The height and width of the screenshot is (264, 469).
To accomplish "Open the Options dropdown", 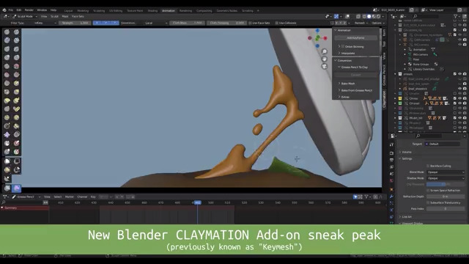I will pos(378,23).
